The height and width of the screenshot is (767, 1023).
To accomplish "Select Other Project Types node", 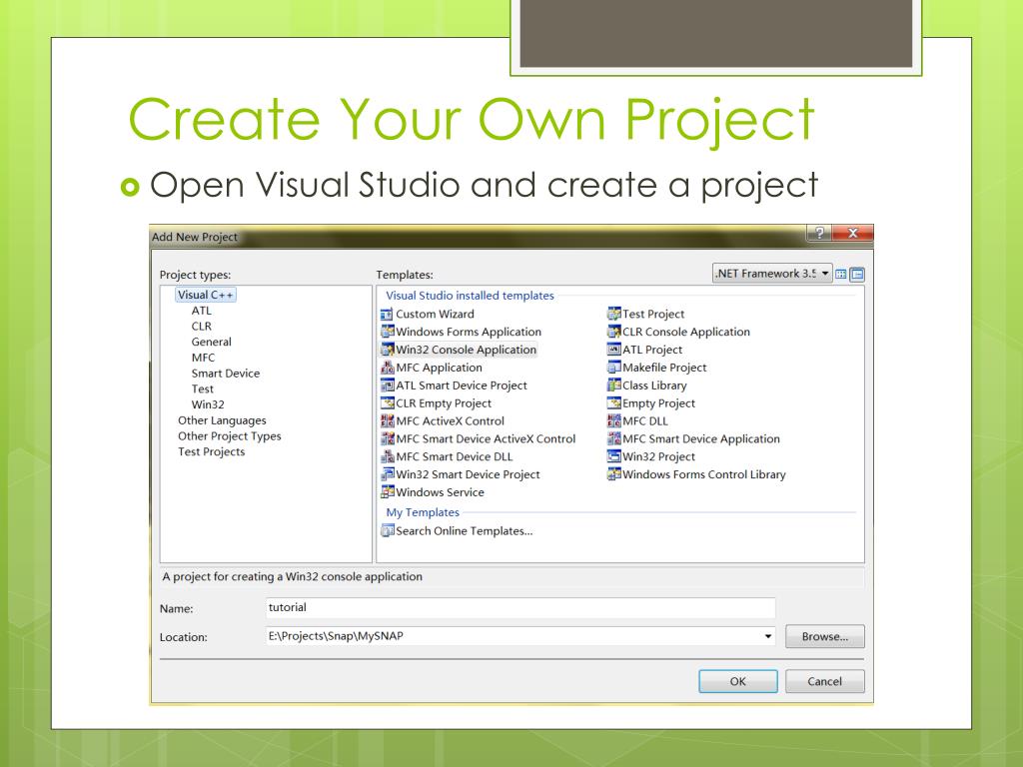I will click(x=230, y=436).
